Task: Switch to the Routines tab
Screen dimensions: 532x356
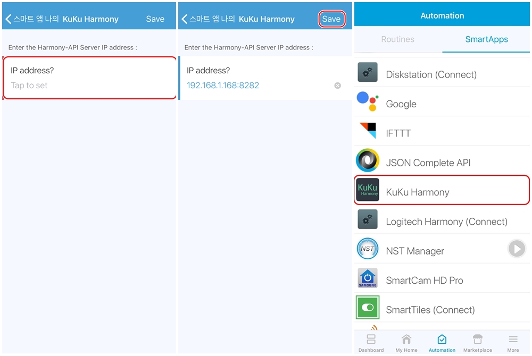Action: (x=397, y=39)
